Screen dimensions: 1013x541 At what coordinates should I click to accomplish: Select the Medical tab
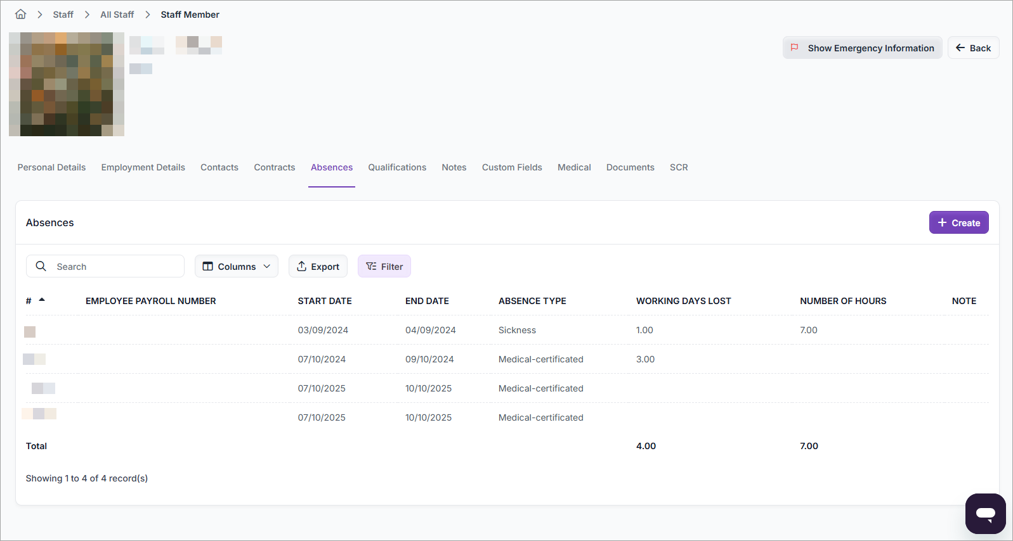(574, 167)
